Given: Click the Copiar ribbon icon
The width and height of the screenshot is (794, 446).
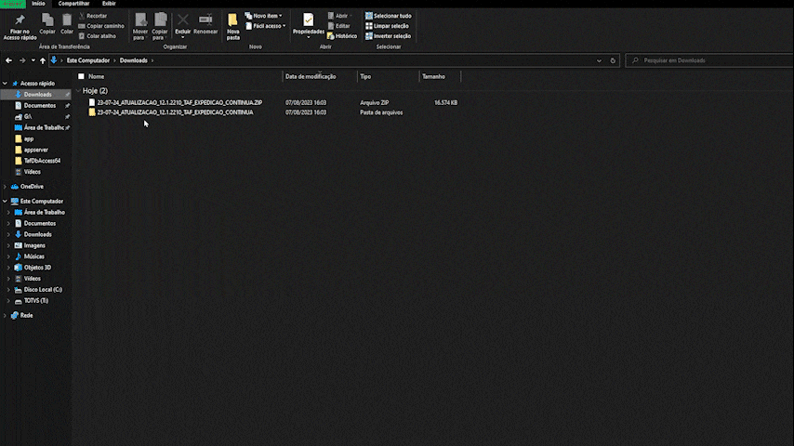Looking at the screenshot, I should point(47,24).
